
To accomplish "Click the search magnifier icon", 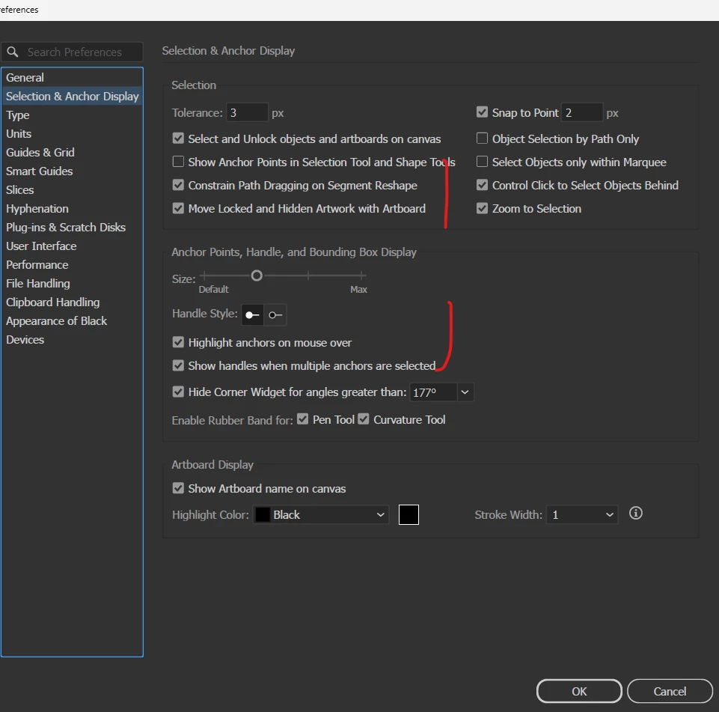I will [x=13, y=52].
